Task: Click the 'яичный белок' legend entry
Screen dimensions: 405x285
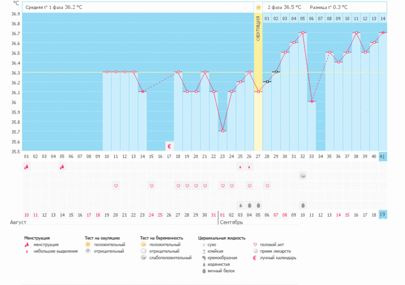Action: 220,271
